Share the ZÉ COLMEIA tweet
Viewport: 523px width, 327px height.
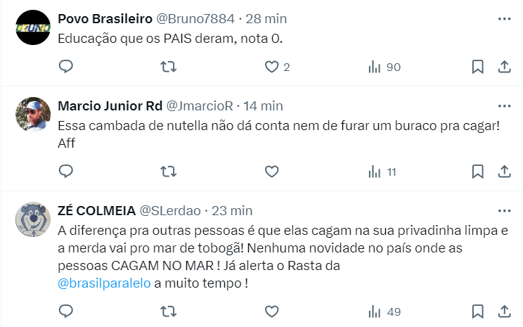pos(503,310)
